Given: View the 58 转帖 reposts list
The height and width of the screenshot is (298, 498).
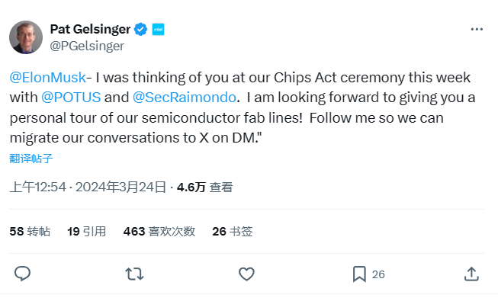Looking at the screenshot, I should point(30,232).
